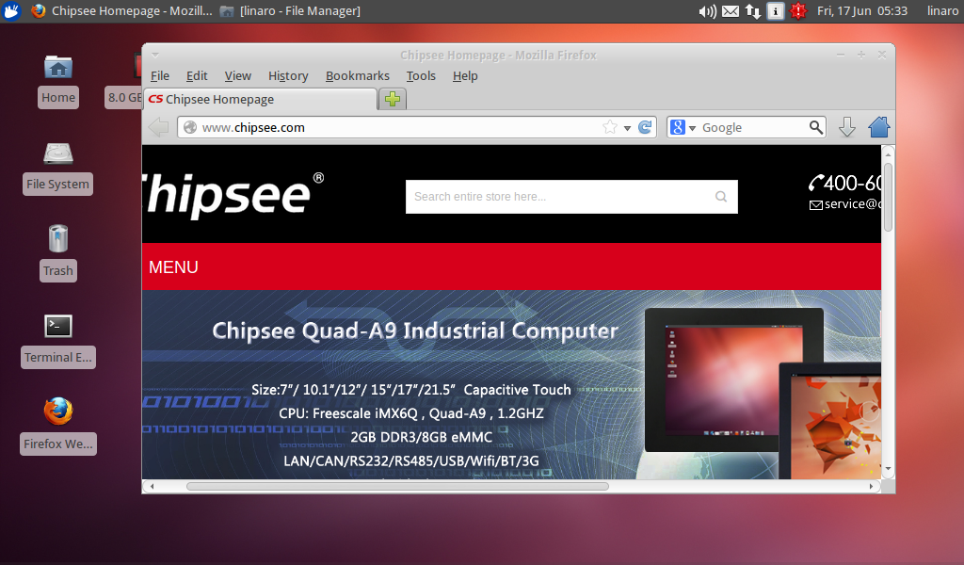
Task: Click the Google search engine icon
Action: pyautogui.click(x=678, y=127)
